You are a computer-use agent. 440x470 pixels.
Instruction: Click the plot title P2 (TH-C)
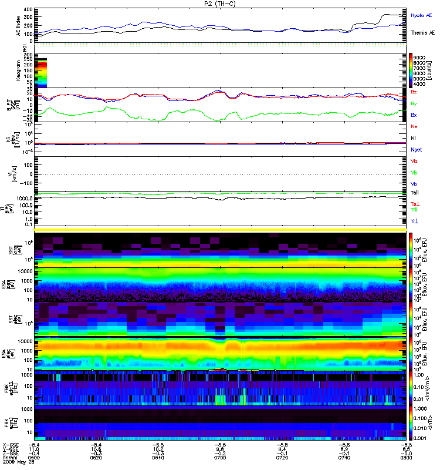[220, 4]
